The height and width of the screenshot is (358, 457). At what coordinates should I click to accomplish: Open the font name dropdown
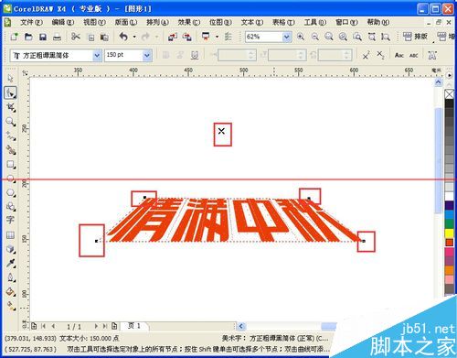point(97,56)
